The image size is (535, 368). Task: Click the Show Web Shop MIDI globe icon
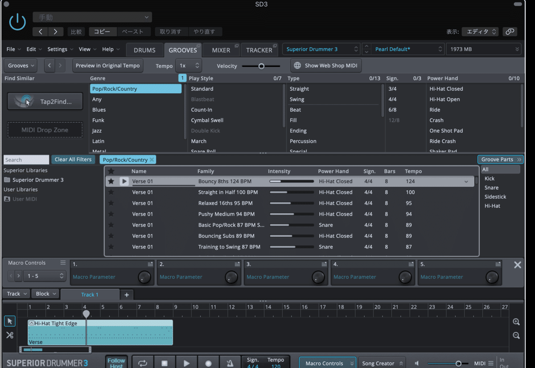297,65
